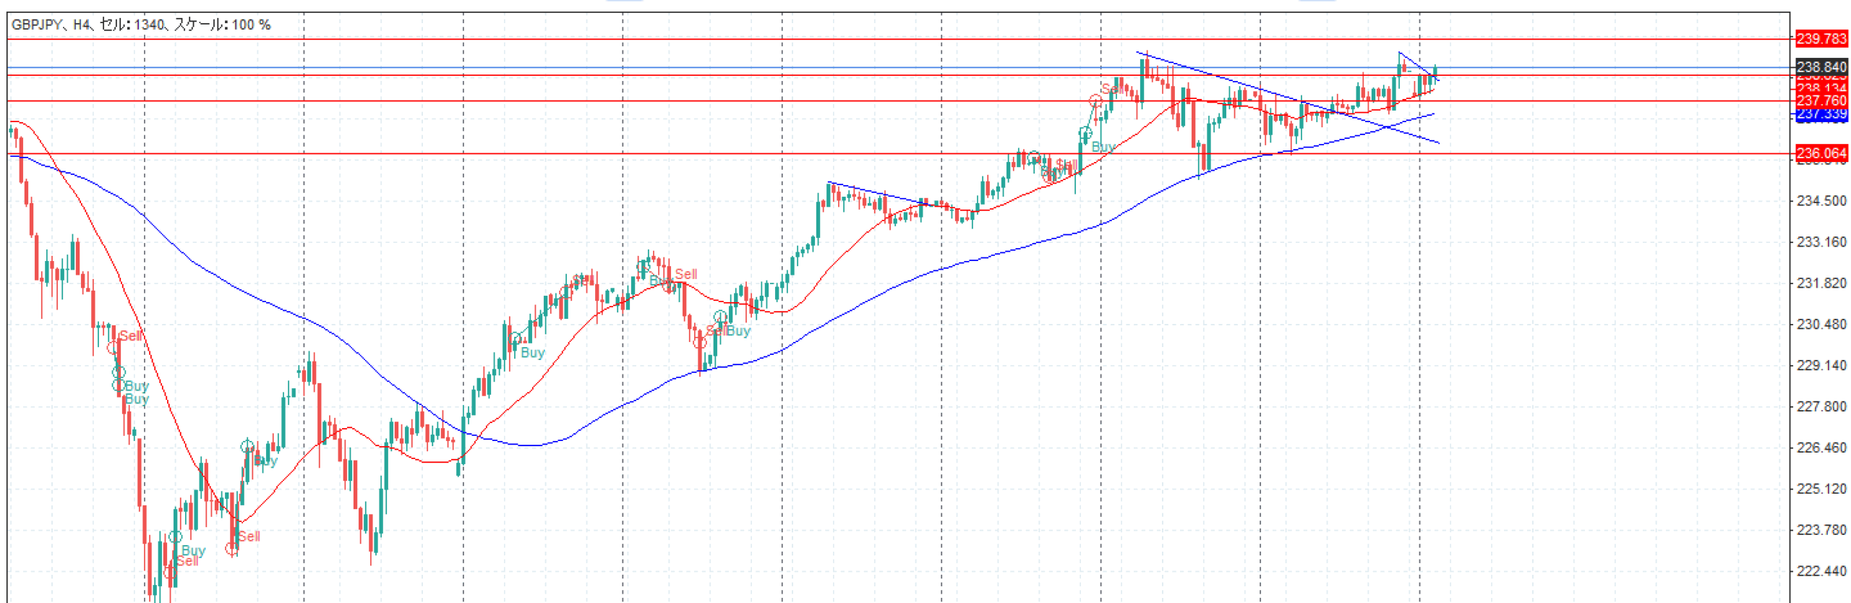Image resolution: width=1851 pixels, height=603 pixels.
Task: Click the 233.160 price axis tick
Action: click(1821, 242)
